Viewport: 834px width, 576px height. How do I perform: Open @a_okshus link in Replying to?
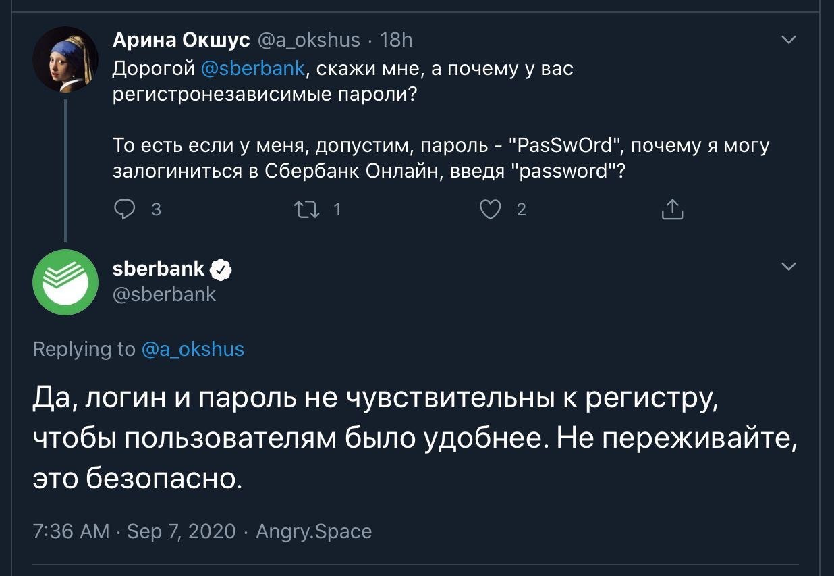coord(193,349)
